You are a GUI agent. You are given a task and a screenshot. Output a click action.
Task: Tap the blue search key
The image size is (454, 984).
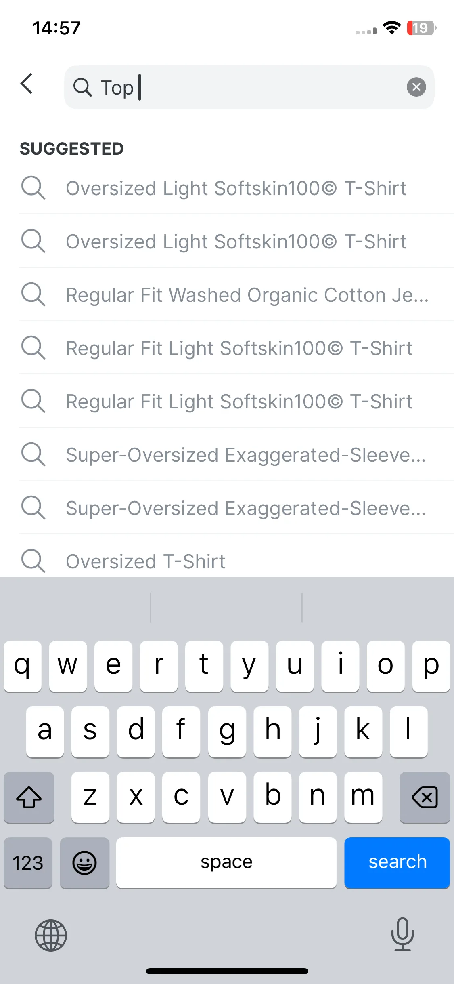tap(397, 863)
